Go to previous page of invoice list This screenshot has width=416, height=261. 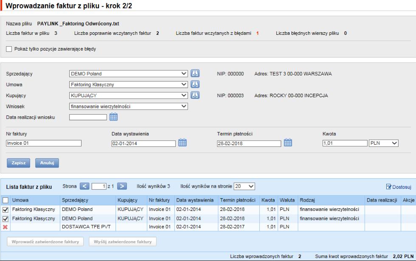(84, 186)
